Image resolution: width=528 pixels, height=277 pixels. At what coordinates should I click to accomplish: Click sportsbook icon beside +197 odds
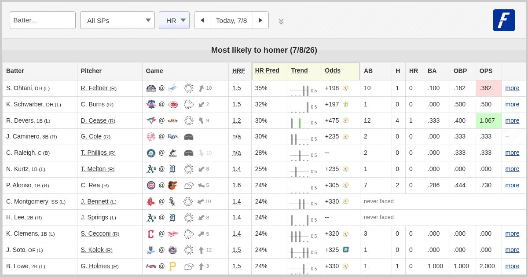click(x=346, y=104)
